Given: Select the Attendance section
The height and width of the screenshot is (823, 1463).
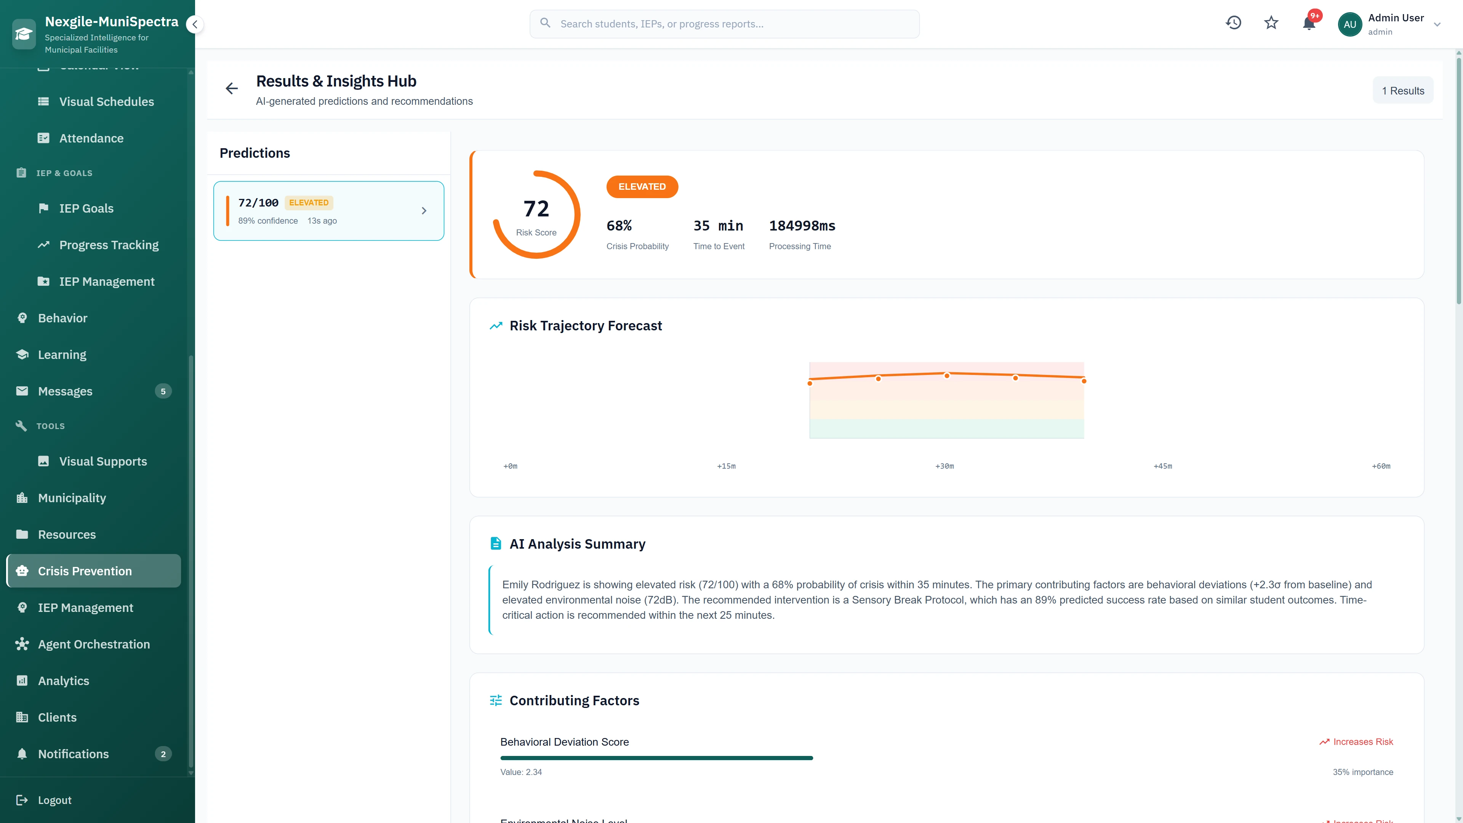Looking at the screenshot, I should [91, 138].
